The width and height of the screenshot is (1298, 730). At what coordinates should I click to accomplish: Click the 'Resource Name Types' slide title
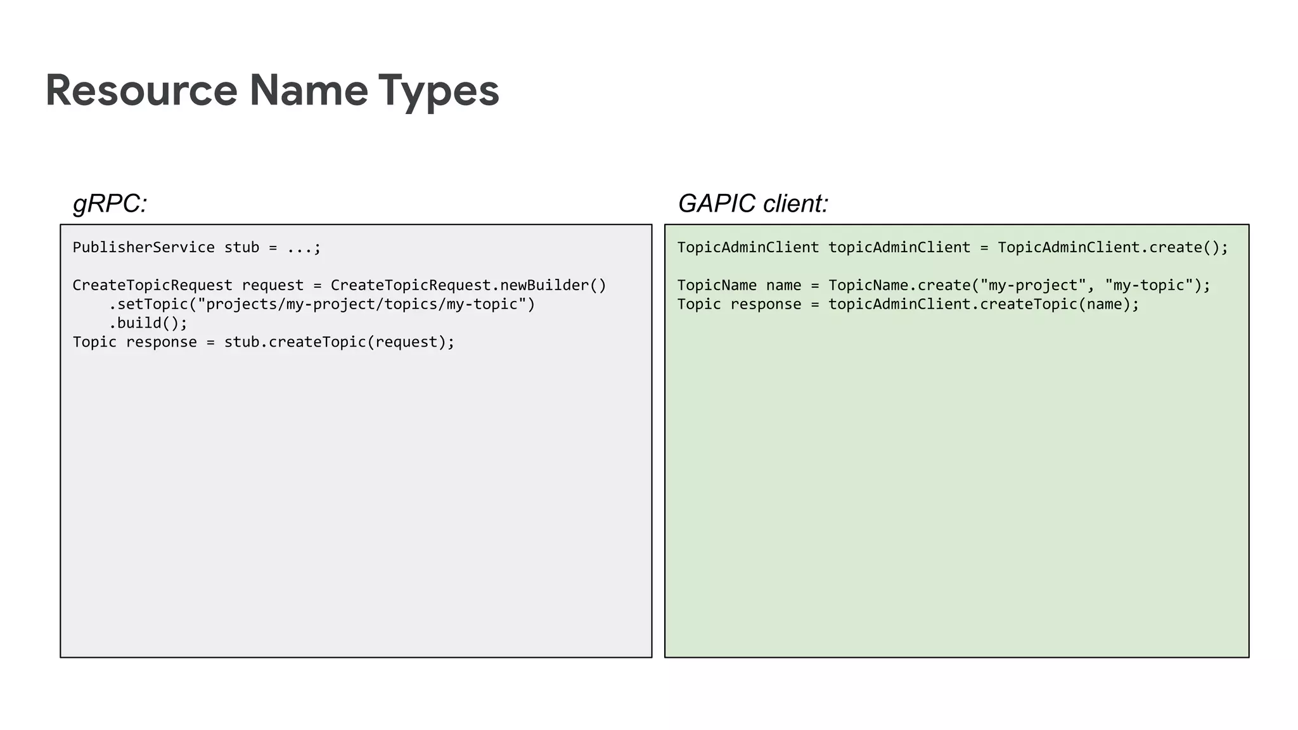273,91
